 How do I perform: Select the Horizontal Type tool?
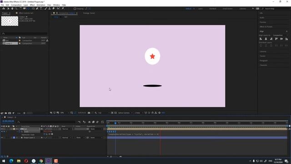pyautogui.click(x=41, y=9)
